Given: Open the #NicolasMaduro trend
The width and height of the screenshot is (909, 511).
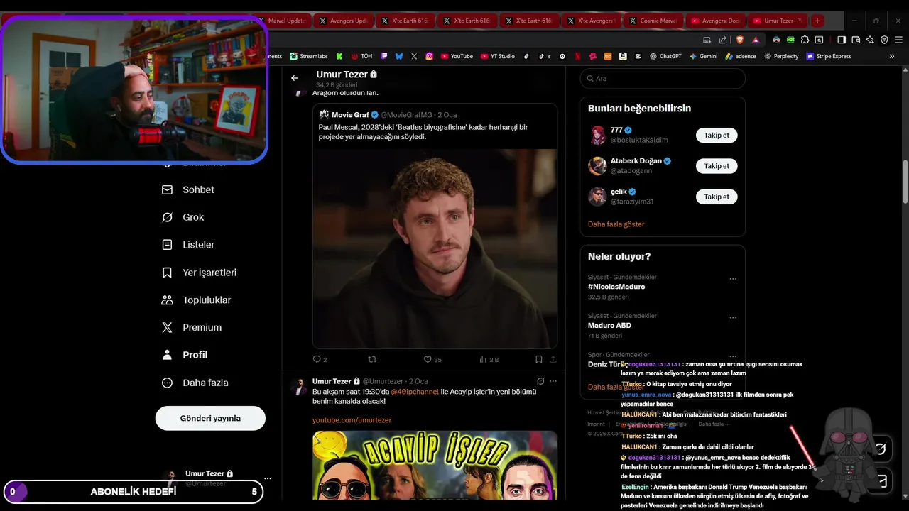Looking at the screenshot, I should 616,287.
